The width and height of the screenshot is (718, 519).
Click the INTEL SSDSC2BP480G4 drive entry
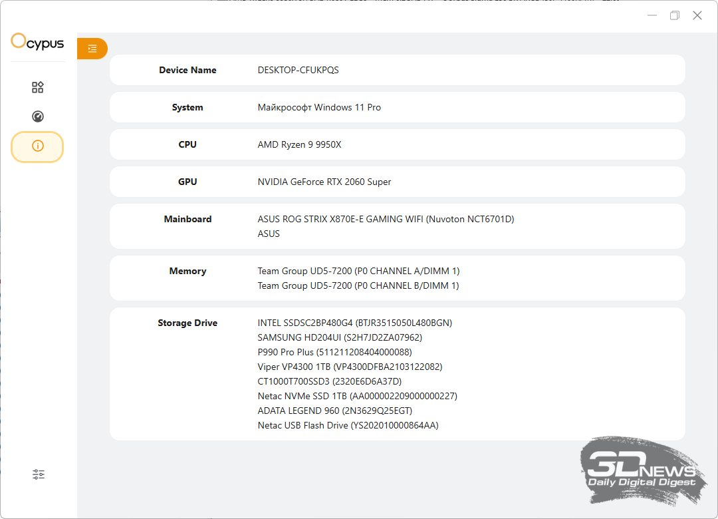354,323
